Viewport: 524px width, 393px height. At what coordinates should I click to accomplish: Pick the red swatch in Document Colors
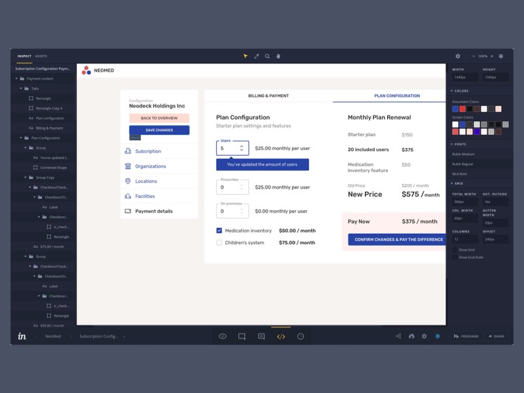(462, 109)
